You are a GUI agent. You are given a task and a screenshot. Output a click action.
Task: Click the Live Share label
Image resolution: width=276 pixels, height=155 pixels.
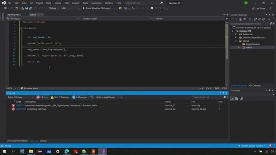coord(260,9)
